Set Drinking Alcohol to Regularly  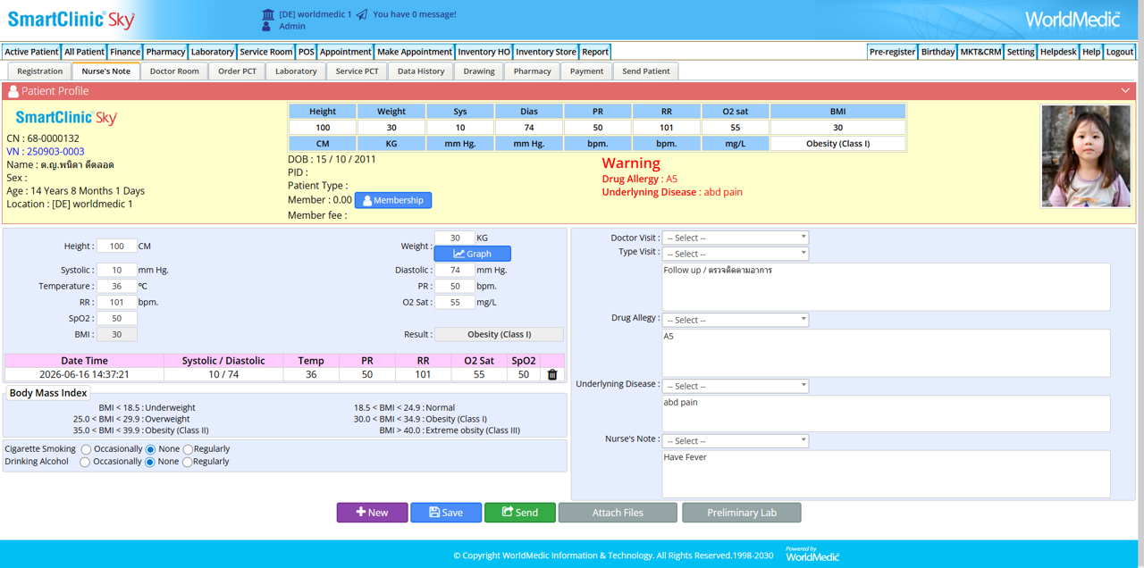coord(187,462)
